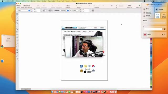Image resolution: width=168 pixels, height=94 pixels.
Task: Open the Archivo menu
Action: click(x=18, y=1)
